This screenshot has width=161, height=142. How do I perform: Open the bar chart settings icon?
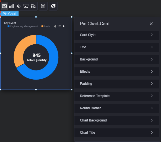12,6
